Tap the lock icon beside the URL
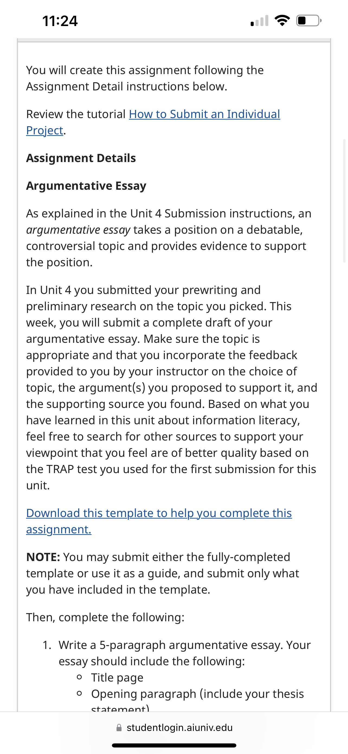Viewport: 348px width, 754px height. (x=119, y=727)
